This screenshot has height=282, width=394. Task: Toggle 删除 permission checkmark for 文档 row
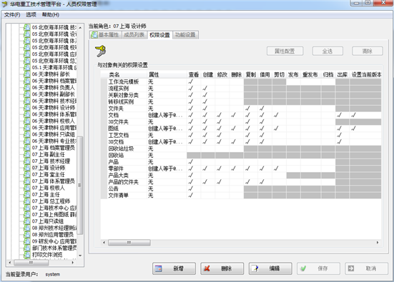point(233,115)
